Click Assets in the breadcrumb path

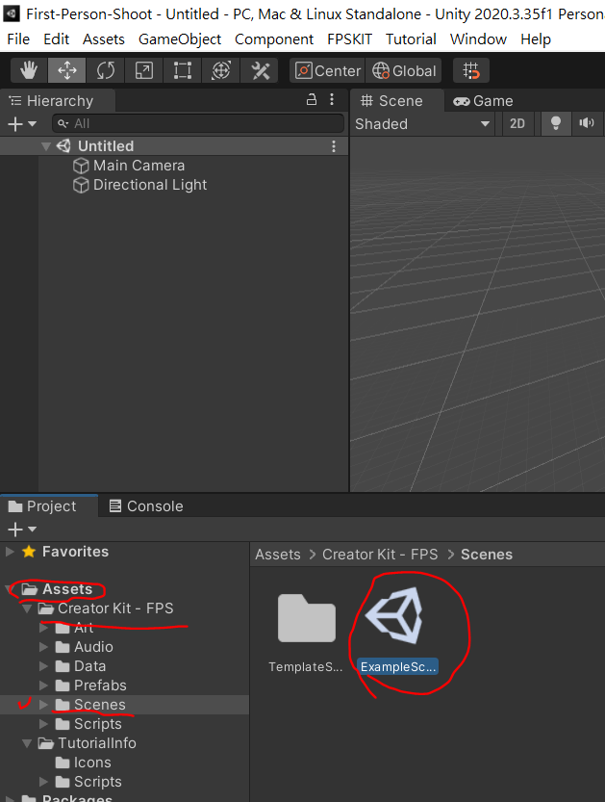point(278,555)
